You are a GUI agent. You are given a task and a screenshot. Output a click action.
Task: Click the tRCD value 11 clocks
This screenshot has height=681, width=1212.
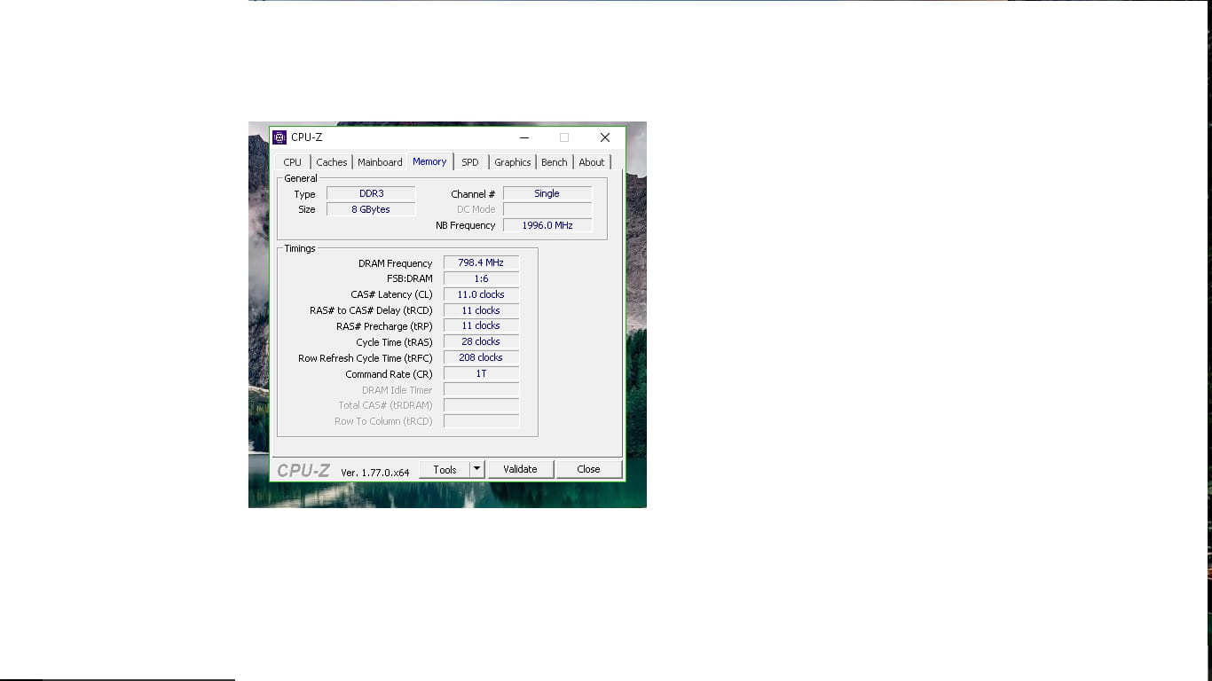click(481, 310)
